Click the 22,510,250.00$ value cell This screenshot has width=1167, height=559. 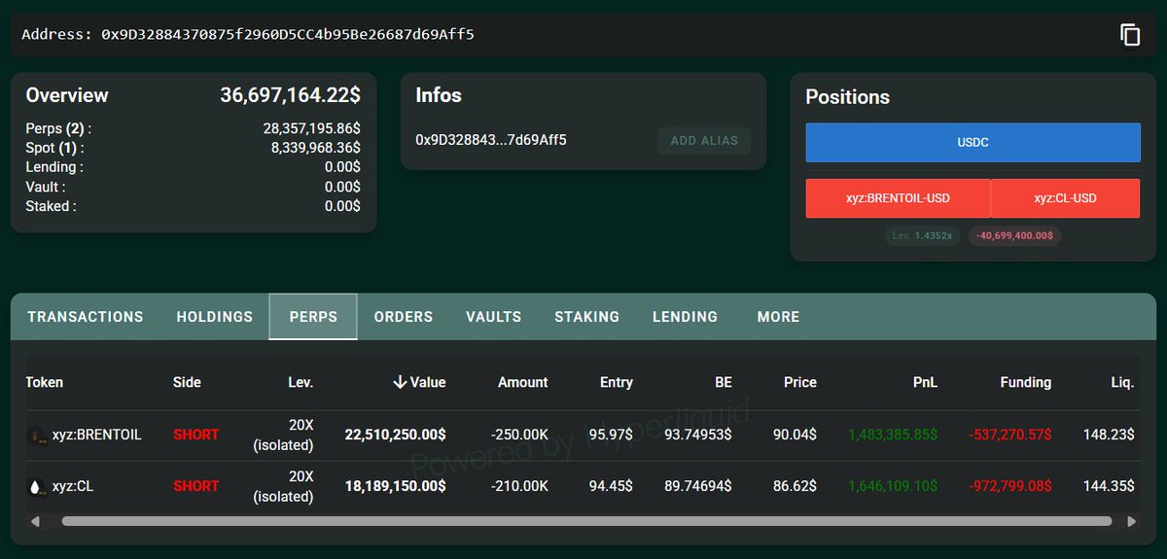tap(395, 436)
